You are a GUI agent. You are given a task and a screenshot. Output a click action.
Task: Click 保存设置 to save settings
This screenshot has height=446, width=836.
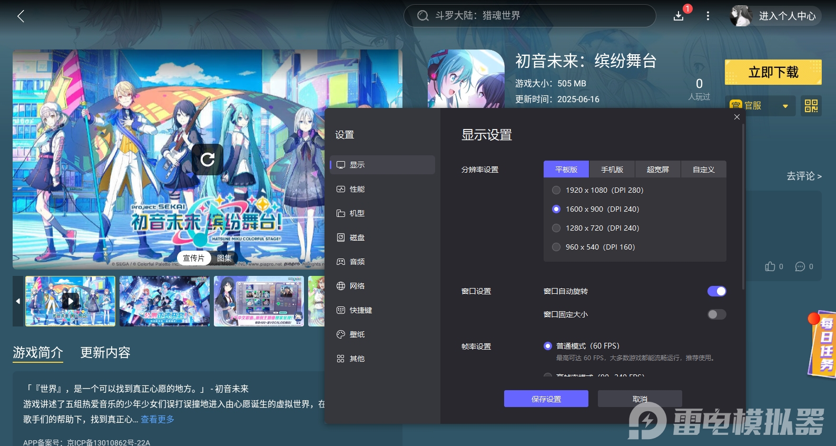click(546, 399)
